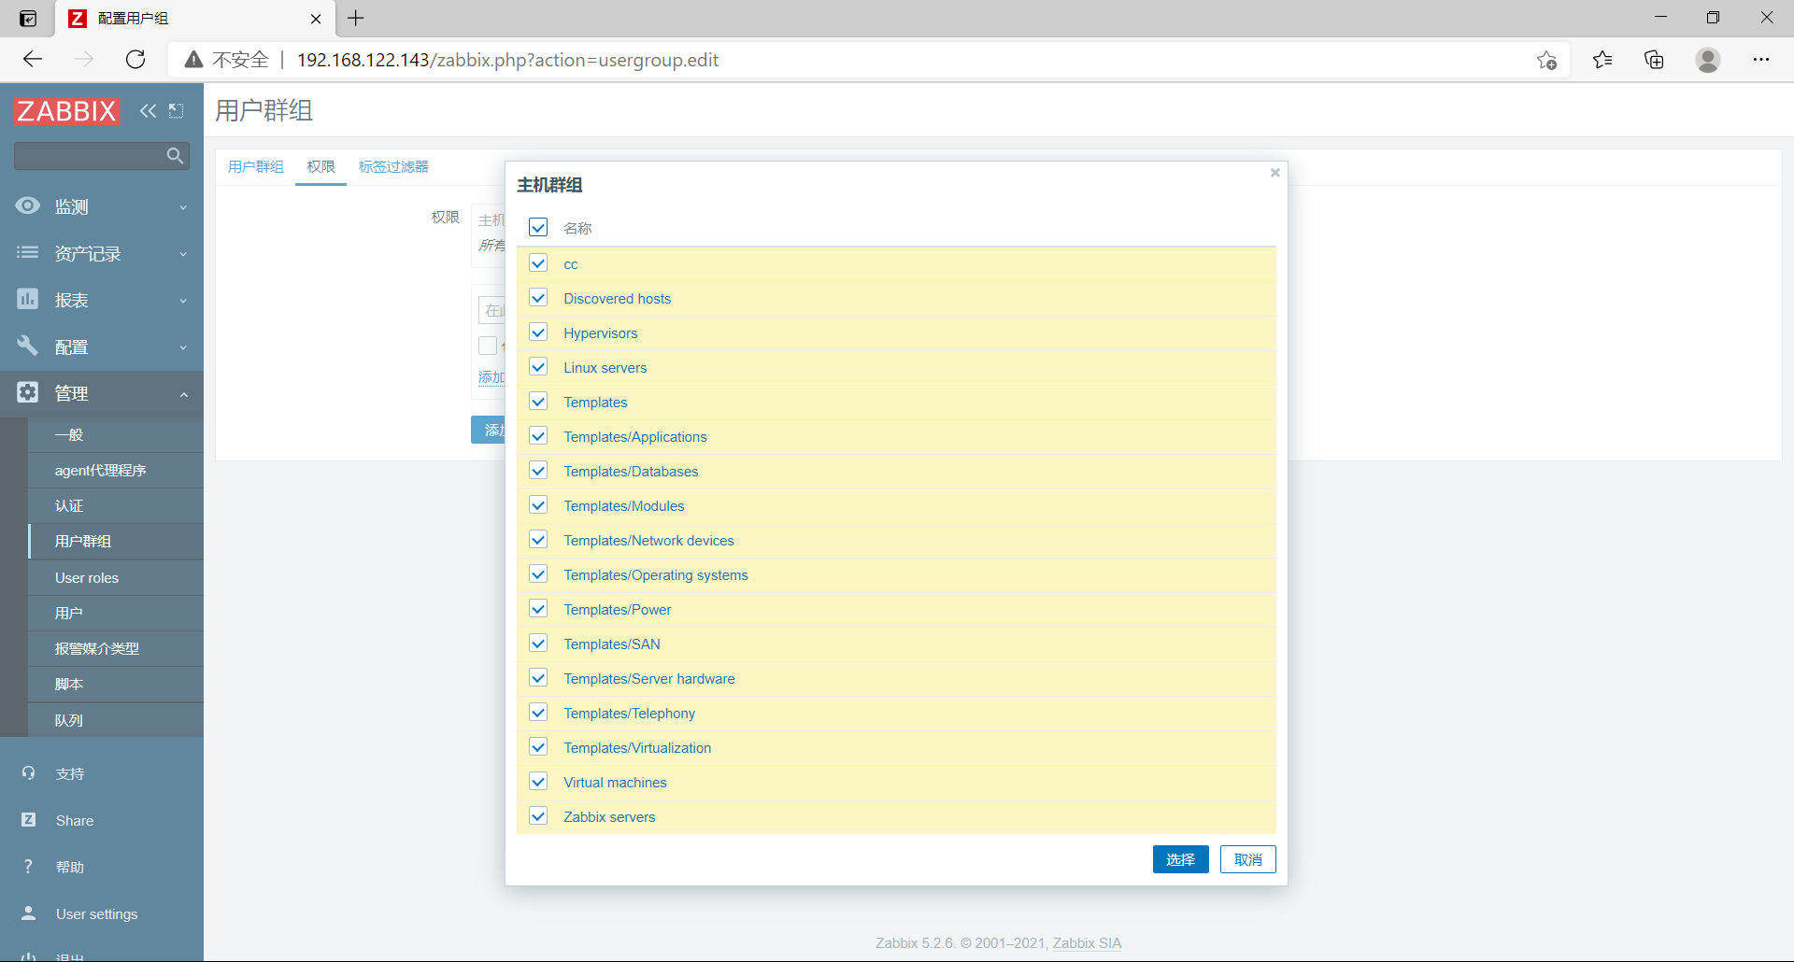This screenshot has height=962, width=1794.
Task: Open browser favorites list icon
Action: pos(1602,60)
